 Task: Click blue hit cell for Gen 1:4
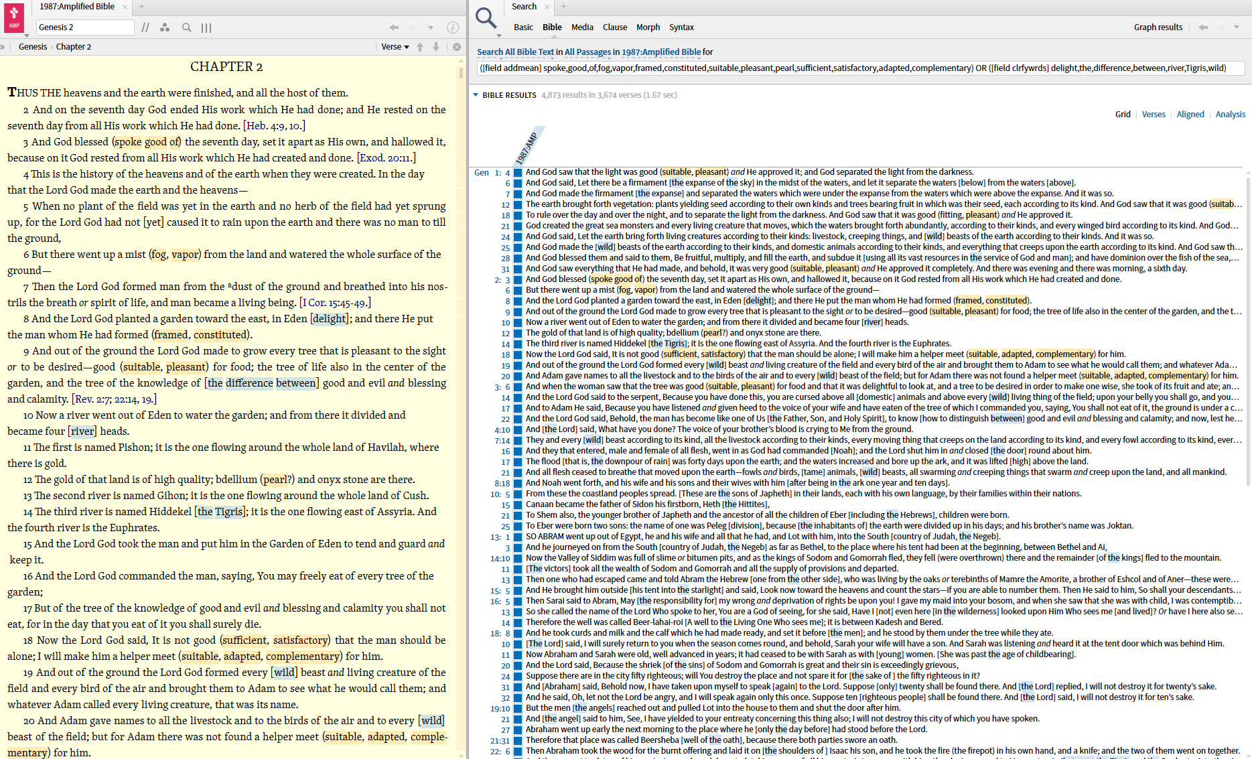(x=518, y=173)
